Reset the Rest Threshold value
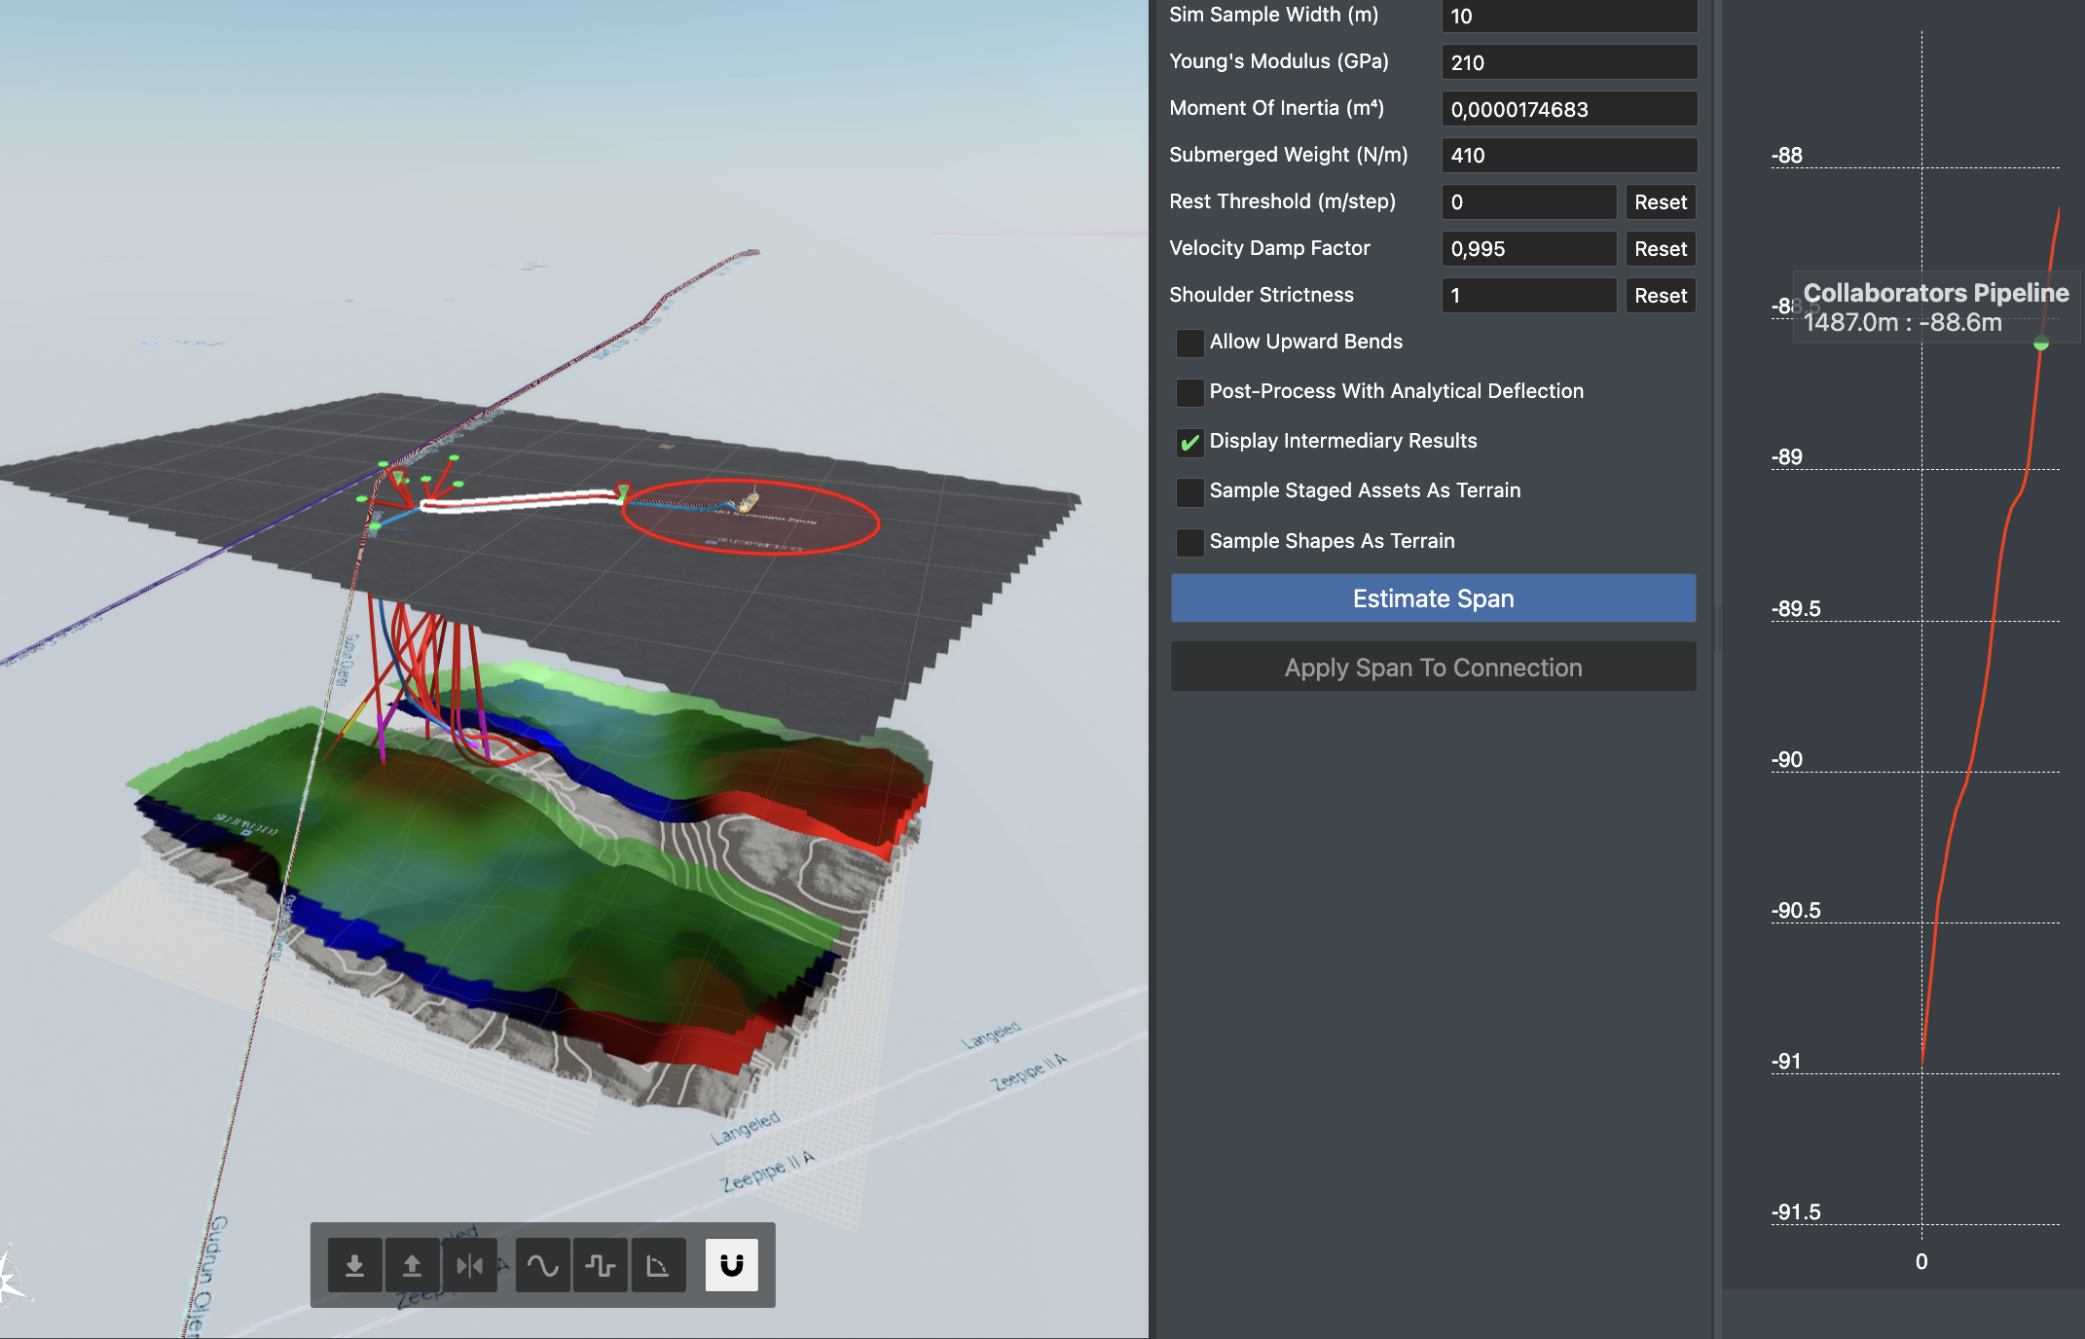The image size is (2085, 1339). coord(1660,202)
